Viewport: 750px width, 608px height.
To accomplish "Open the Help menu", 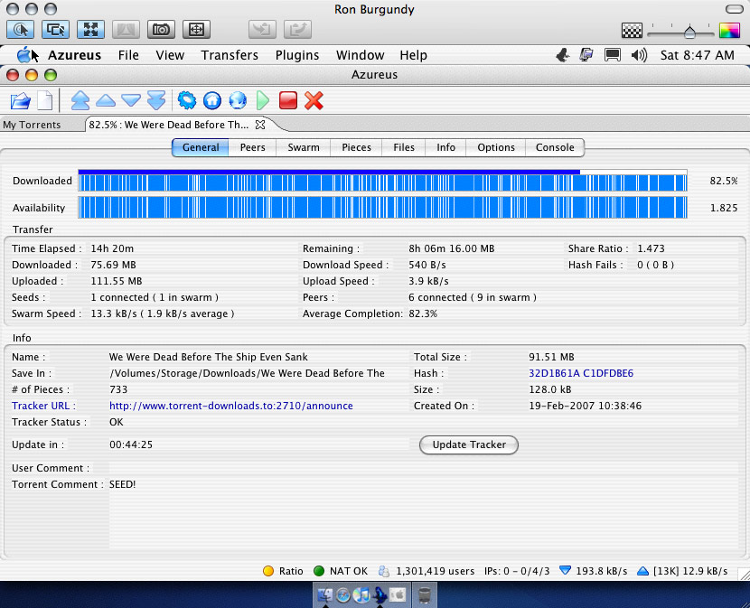I will click(x=413, y=55).
